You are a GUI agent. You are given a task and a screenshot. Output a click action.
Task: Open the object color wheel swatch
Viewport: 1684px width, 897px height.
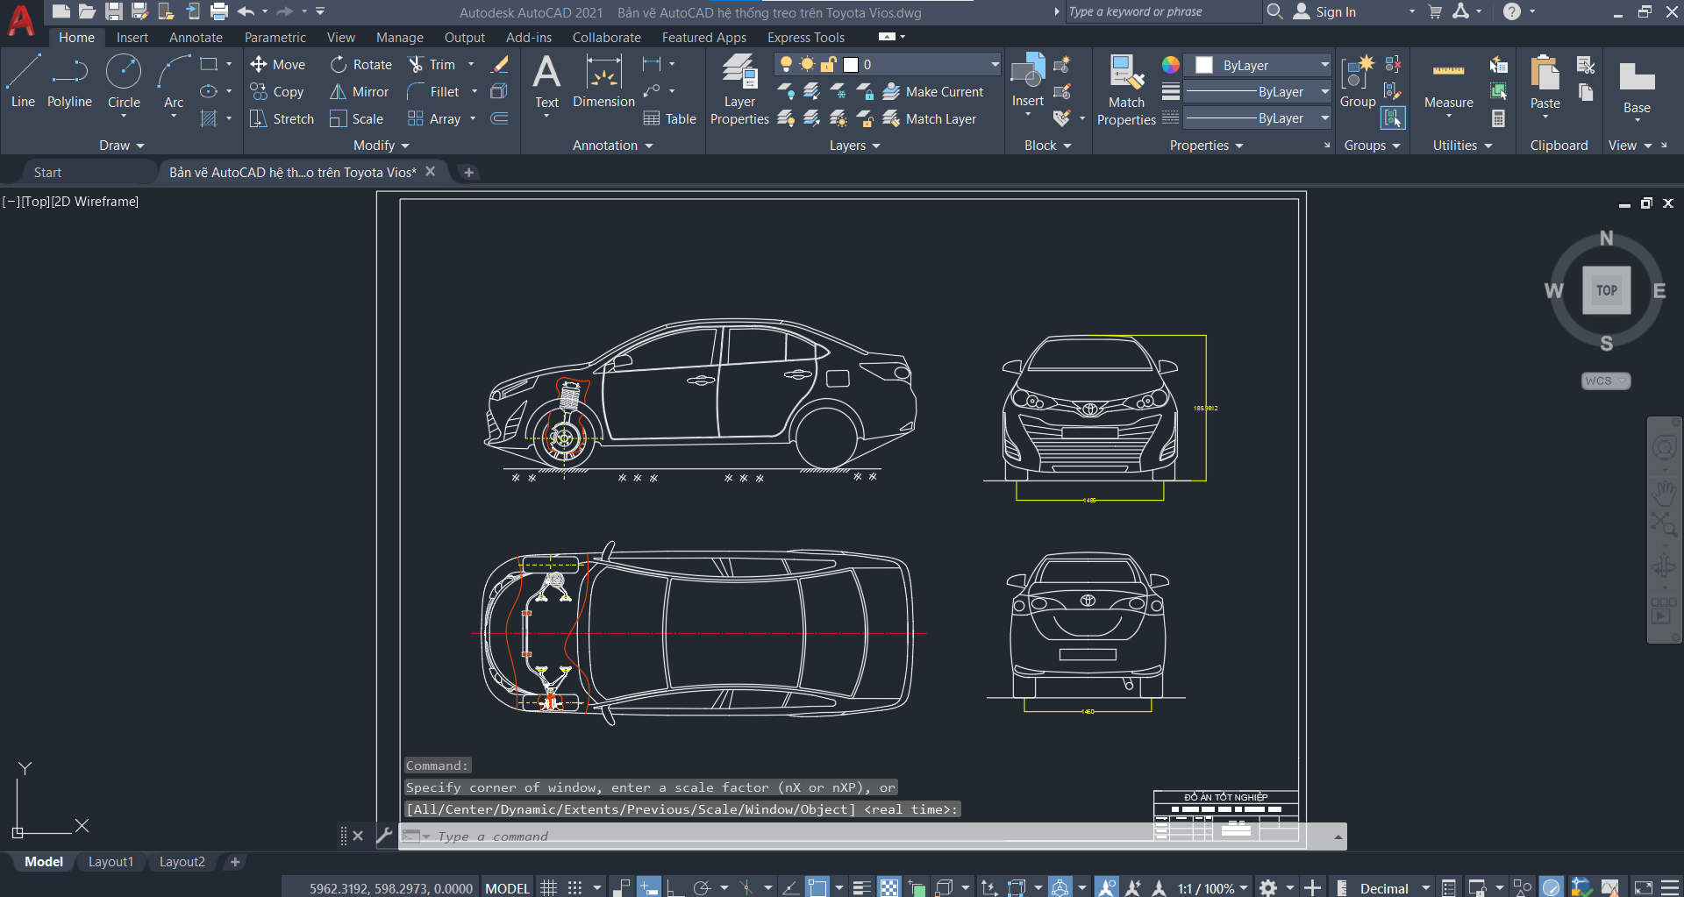point(1170,65)
